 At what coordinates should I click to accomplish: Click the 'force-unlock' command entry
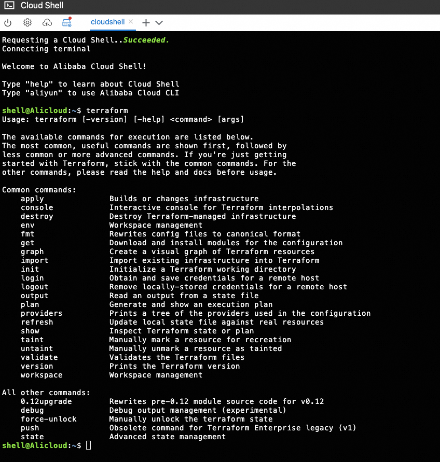pos(49,419)
